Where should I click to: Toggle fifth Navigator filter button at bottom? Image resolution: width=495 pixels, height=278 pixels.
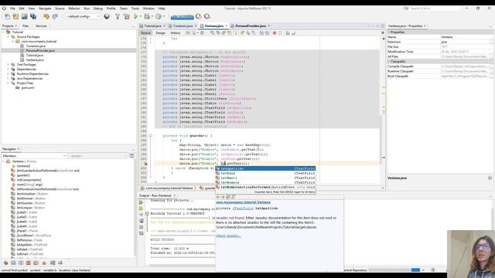pyautogui.click(x=36, y=263)
